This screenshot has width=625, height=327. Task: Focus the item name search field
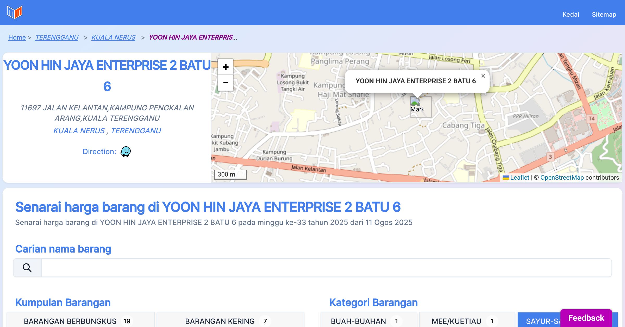tap(326, 268)
